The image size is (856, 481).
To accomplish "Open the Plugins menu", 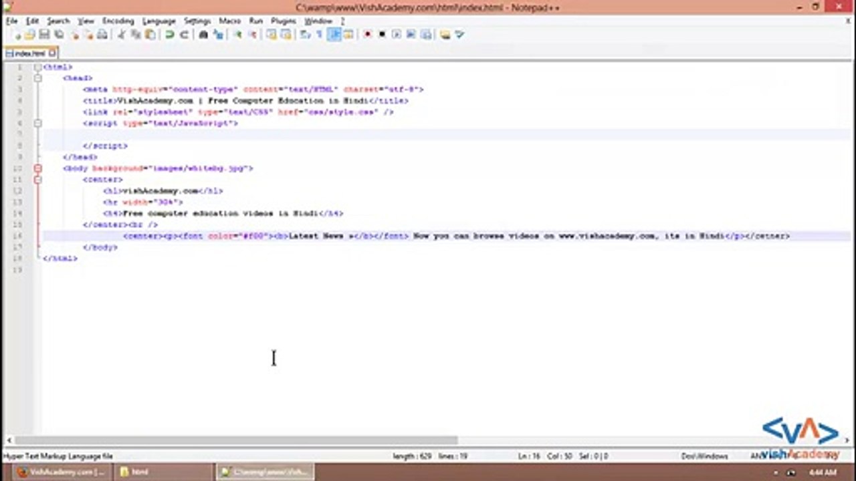I will point(284,21).
